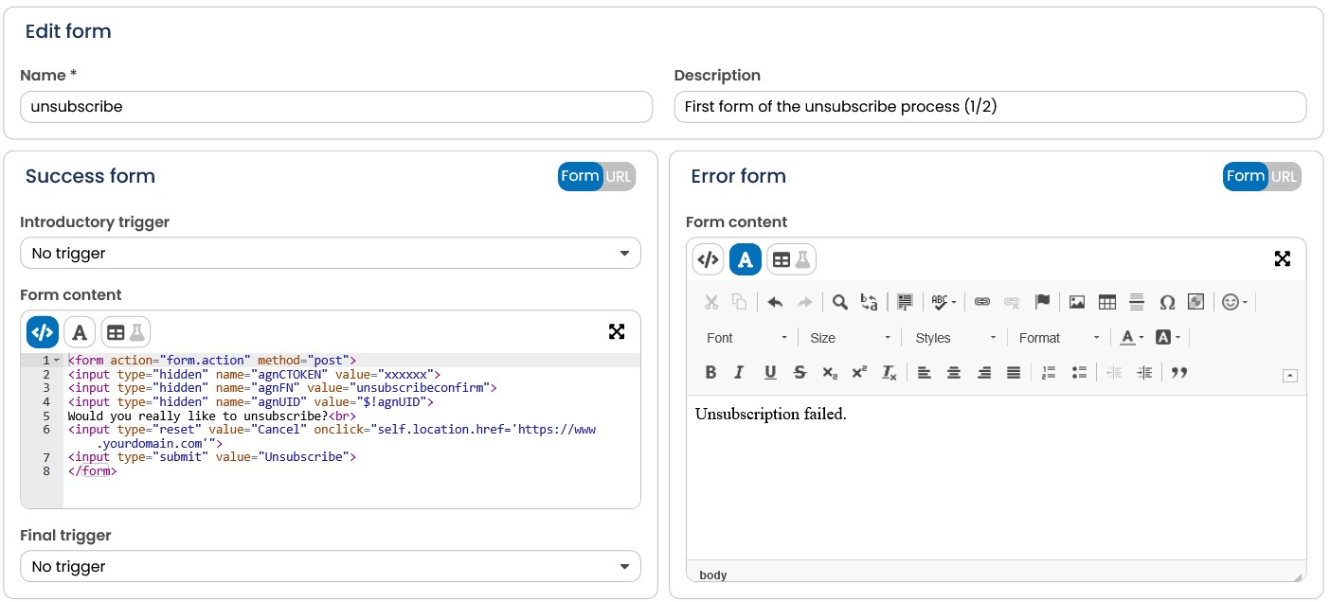Click the undo arrow in the editor toolbar
The height and width of the screenshot is (602, 1330).
[x=775, y=302]
